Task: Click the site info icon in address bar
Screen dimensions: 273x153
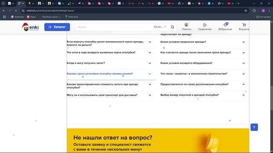Action: (23, 11)
